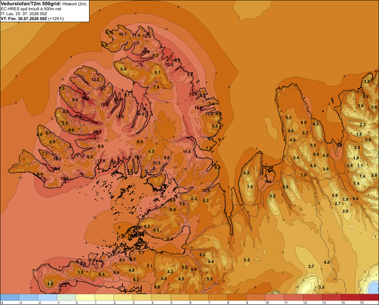Select the legend swatch between 7 and 8
Viewport: 379px width, 305px height.
(218, 297)
